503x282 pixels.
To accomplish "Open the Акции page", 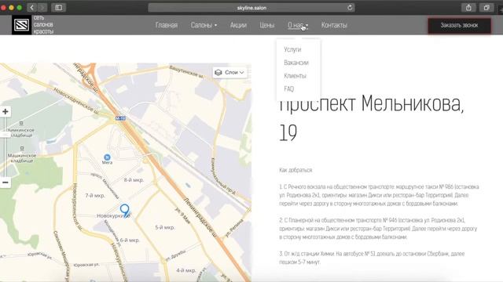I will [x=238, y=25].
